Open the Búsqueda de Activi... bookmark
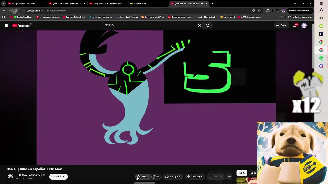 (127, 17)
